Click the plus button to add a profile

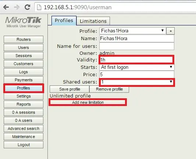[x=171, y=31]
